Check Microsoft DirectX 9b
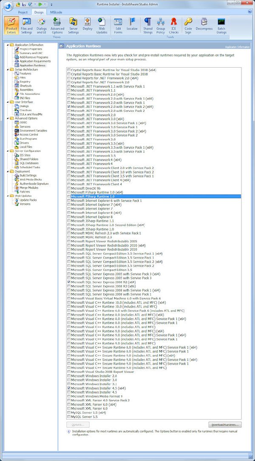 (69, 188)
